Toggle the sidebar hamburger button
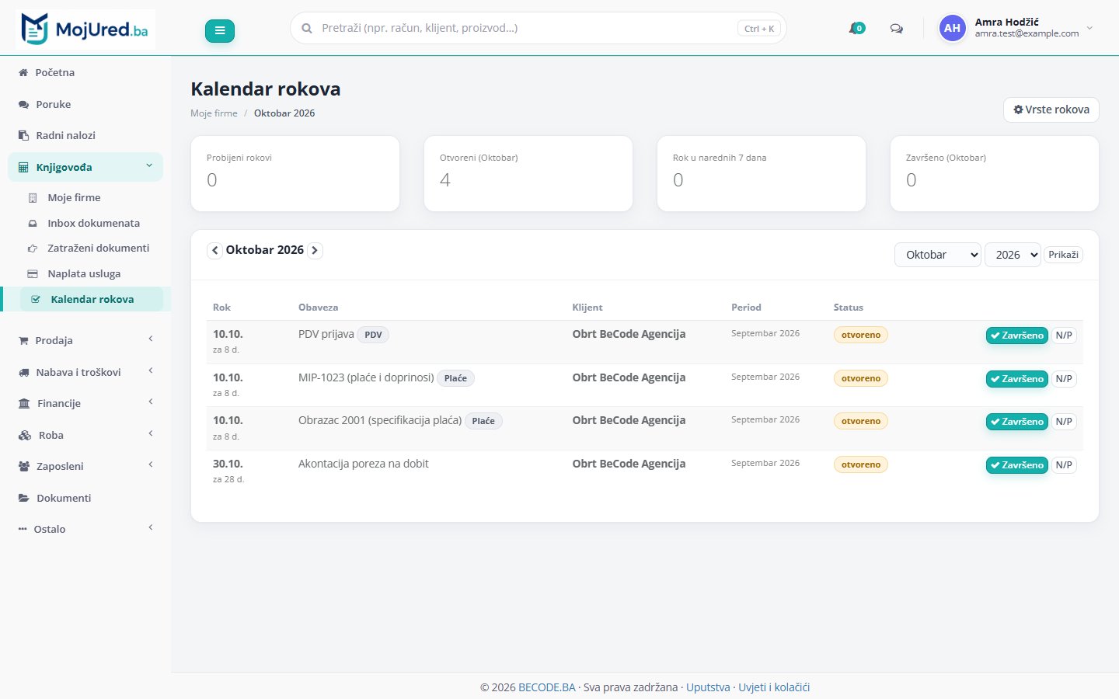 point(220,30)
